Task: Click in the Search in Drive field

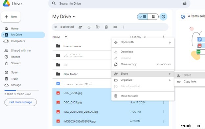Action: (x=119, y=4)
